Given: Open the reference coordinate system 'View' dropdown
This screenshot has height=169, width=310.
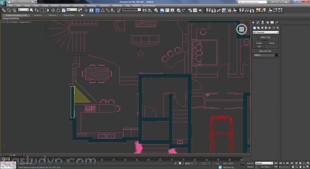Looking at the screenshot, I should (72, 10).
